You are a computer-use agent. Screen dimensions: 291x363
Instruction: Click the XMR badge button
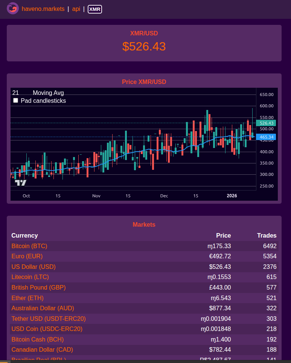click(95, 9)
